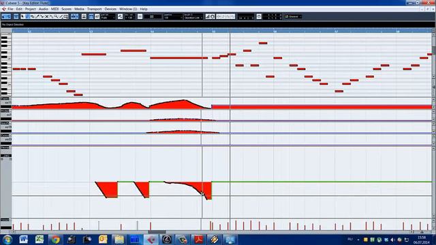Select the Line tool
The width and height of the screenshot is (436, 245).
point(61,16)
